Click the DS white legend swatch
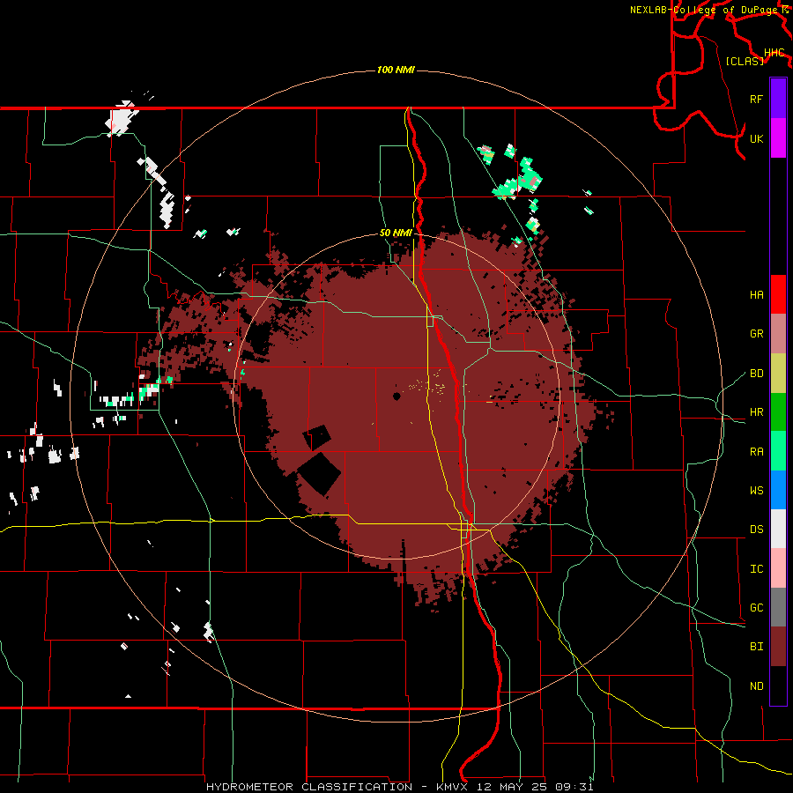Image resolution: width=793 pixels, height=793 pixels. [778, 529]
